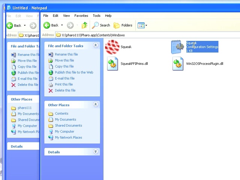240x180 pixels.
Task: Open Back dropdown arrow in rear window
Action: [x=25, y=25]
